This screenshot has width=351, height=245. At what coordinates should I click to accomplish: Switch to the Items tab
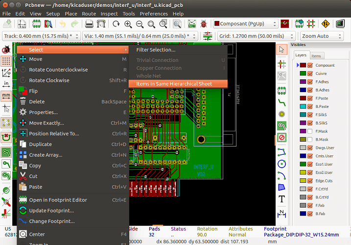click(x=316, y=56)
